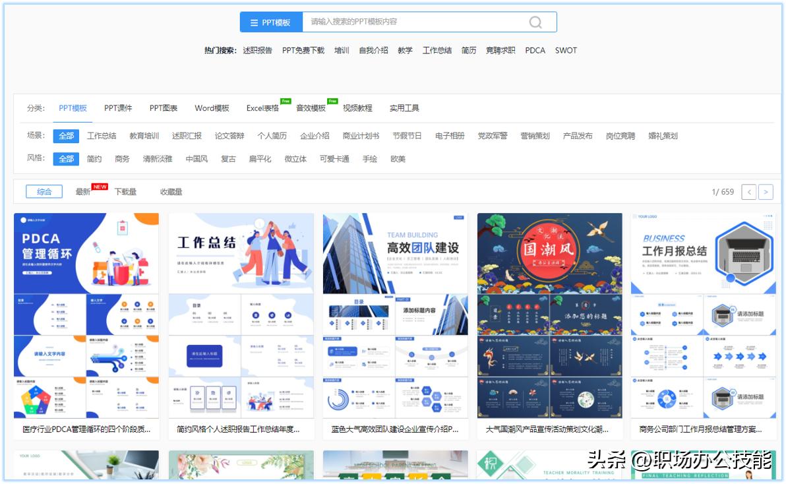Viewport: 786px width, 484px height.
Task: Click the template search input field
Action: 409,21
